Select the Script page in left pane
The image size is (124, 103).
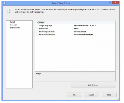coord(12,22)
